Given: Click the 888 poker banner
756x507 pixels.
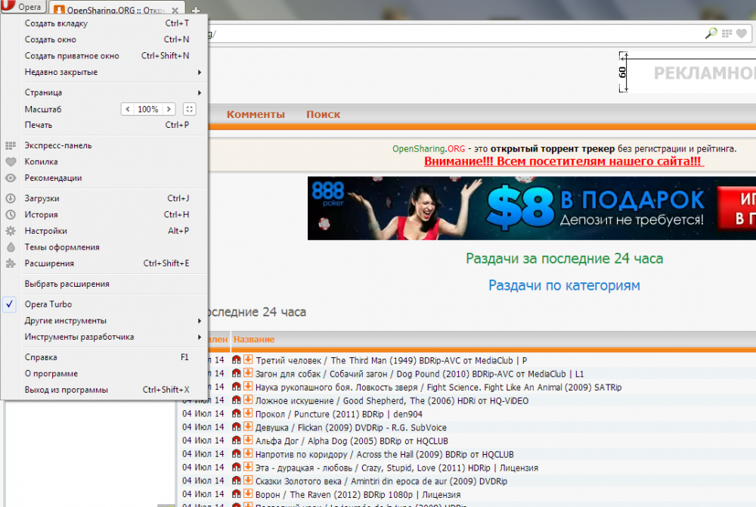Looking at the screenshot, I should [531, 208].
